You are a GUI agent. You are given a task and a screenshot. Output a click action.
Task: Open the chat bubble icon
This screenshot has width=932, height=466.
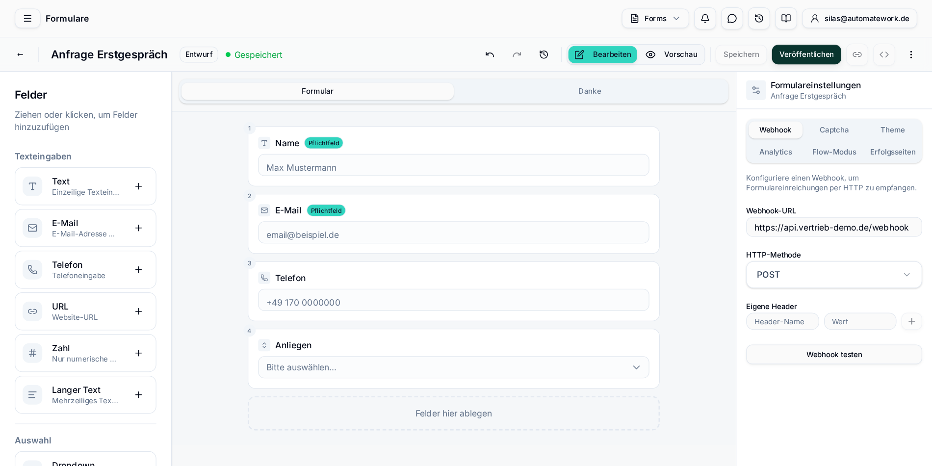(x=732, y=19)
